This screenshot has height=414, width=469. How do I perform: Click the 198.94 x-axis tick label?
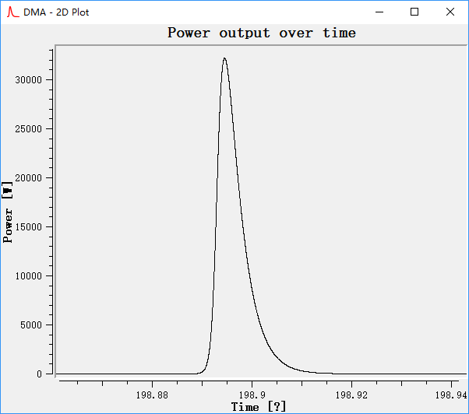coord(452,395)
